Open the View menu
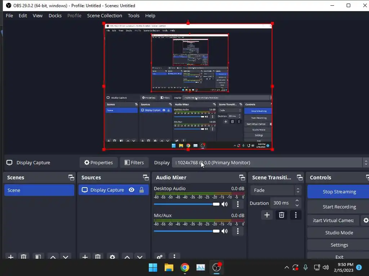This screenshot has width=369, height=276. [37, 15]
